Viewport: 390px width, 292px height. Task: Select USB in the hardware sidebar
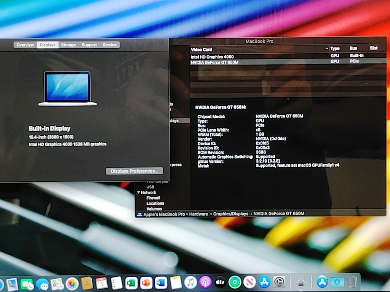150,187
